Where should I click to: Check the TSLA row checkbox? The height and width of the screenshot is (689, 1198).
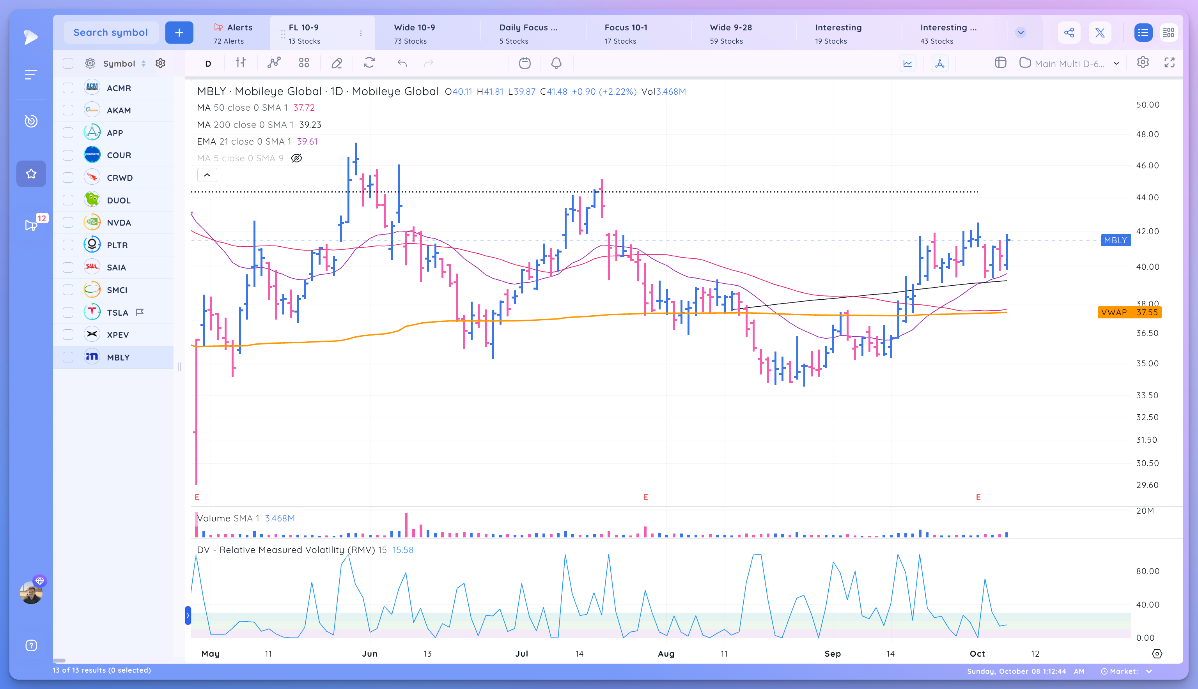(x=68, y=312)
